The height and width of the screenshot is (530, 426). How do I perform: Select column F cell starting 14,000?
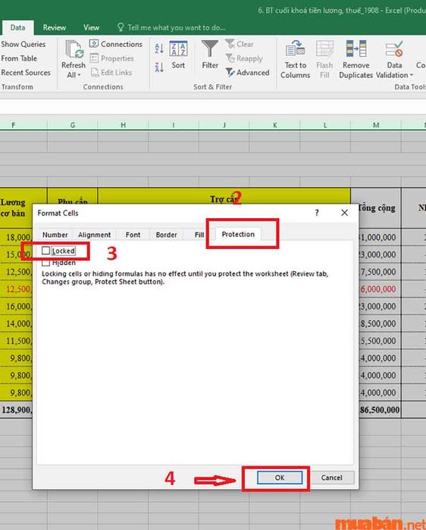(16, 323)
